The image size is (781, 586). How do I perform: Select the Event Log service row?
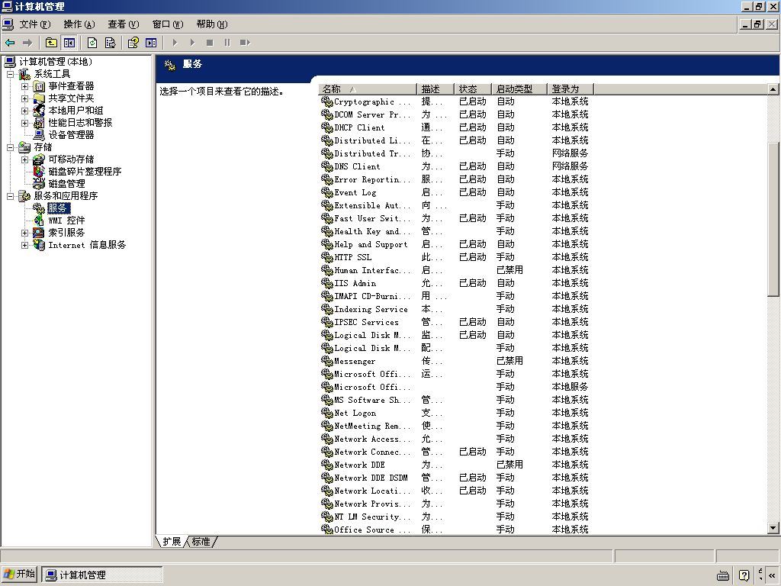pos(456,192)
